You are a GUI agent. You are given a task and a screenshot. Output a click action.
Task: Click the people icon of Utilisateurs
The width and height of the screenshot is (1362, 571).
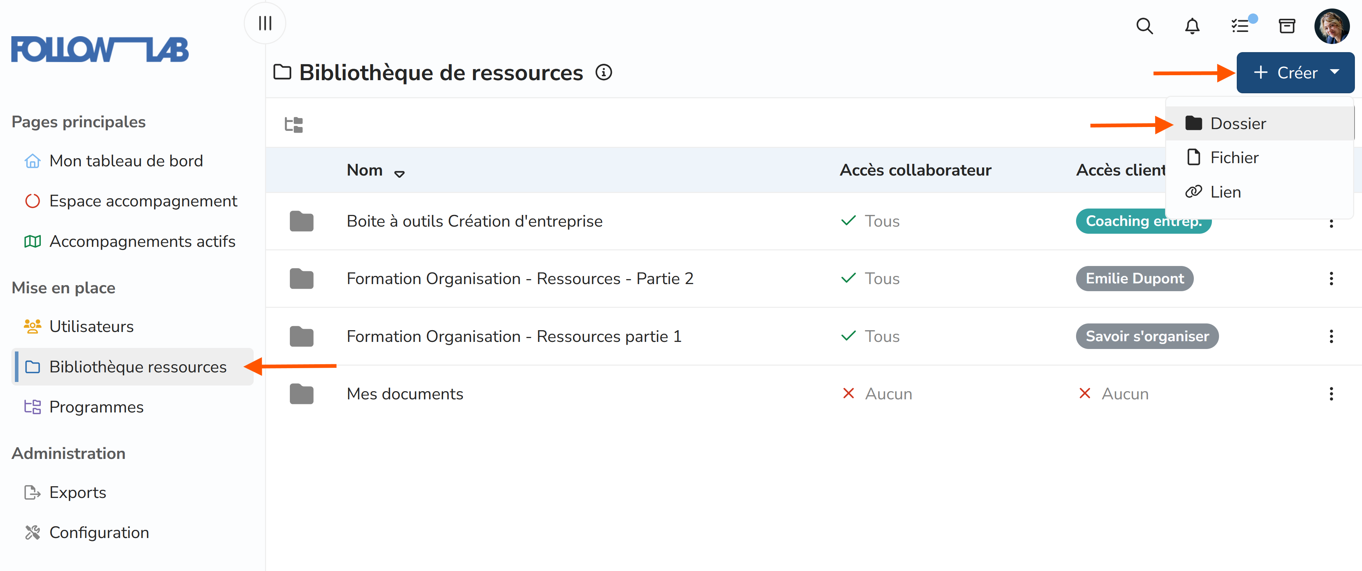pyautogui.click(x=32, y=326)
